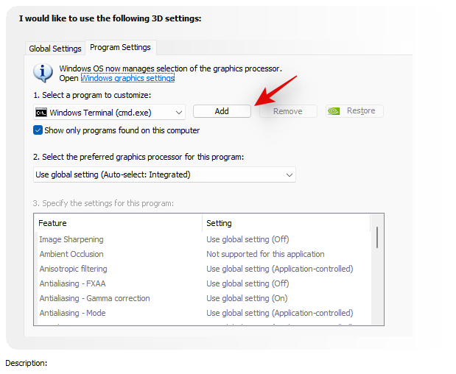Screen dimensions: 456x374
Task: Open the program selection dropdown
Action: coord(180,112)
